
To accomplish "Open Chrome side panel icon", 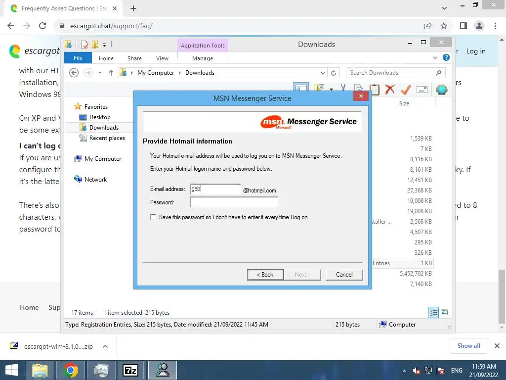I will click(x=464, y=26).
